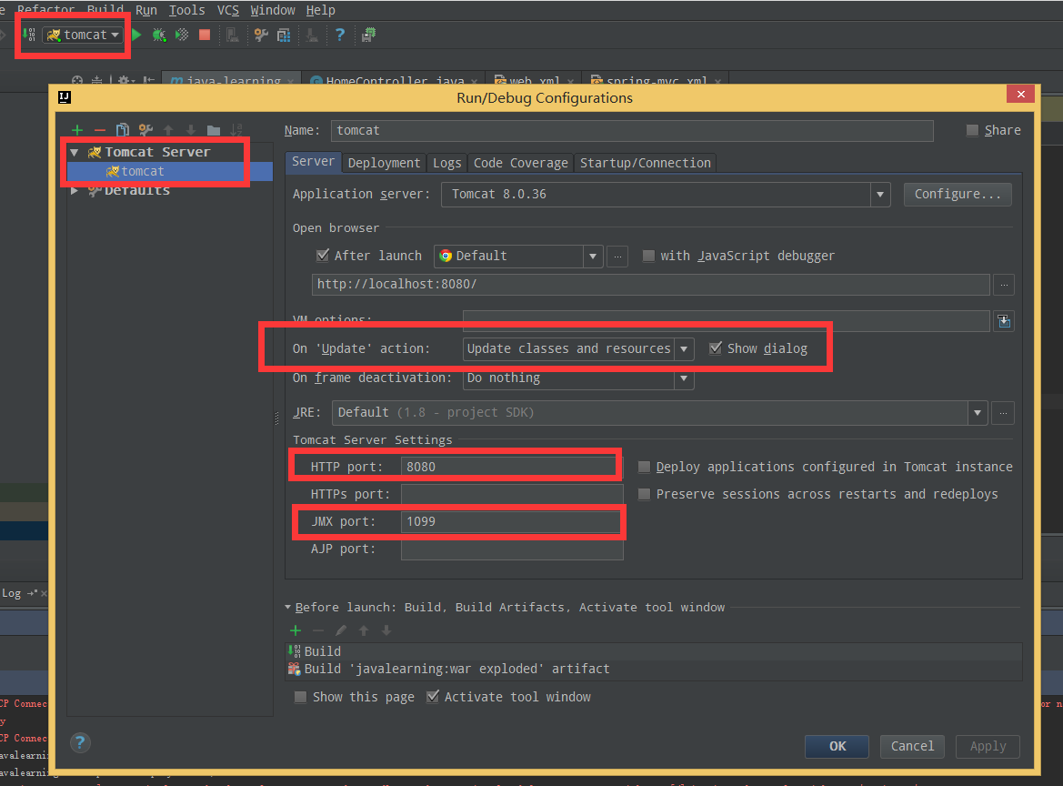Open the Application server dropdown
Image resolution: width=1063 pixels, height=786 pixels.
click(x=880, y=195)
